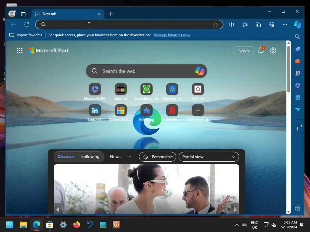
Task: Open the notifications bell on Microsoft Start
Action: point(261,50)
